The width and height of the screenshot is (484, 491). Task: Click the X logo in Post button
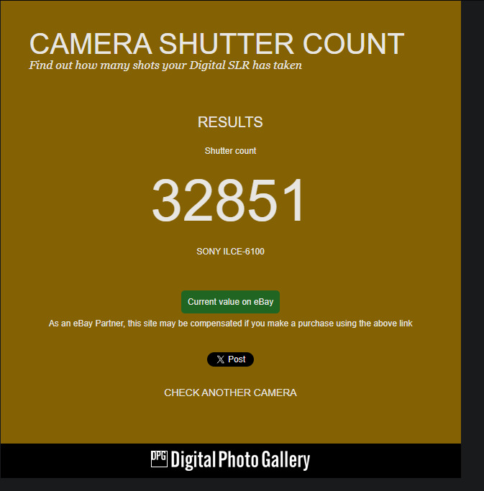221,359
